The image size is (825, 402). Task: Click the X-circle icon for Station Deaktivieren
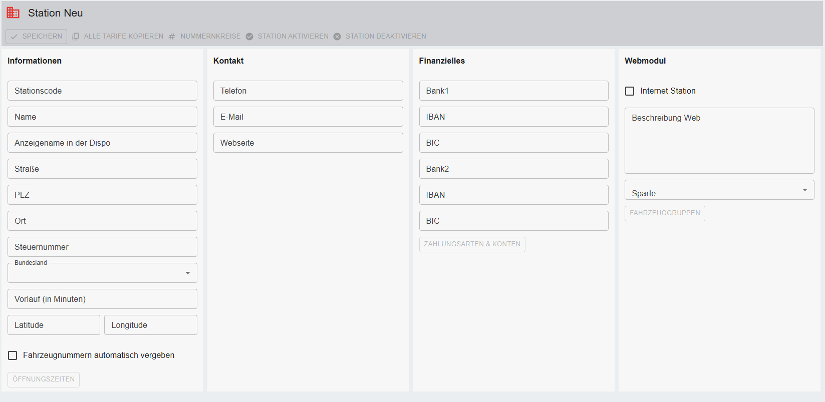pos(337,37)
